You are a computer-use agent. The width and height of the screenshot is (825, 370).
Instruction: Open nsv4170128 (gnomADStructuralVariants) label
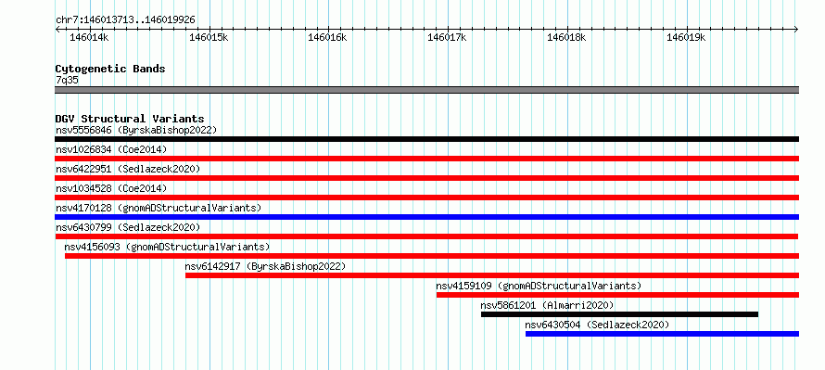pyautogui.click(x=159, y=208)
